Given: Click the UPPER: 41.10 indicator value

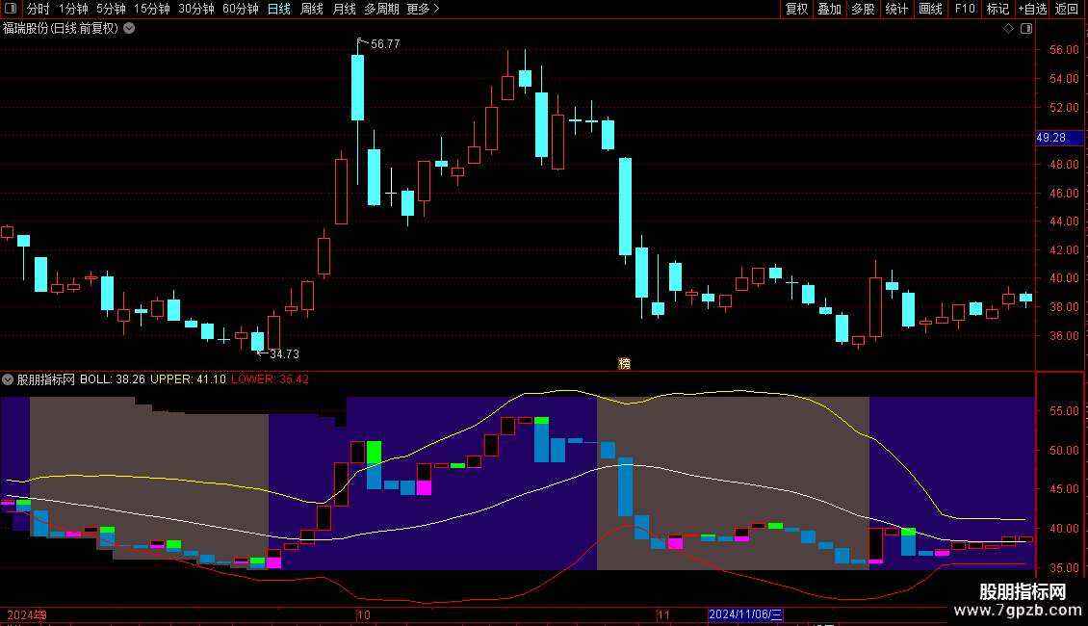Looking at the screenshot, I should [188, 379].
